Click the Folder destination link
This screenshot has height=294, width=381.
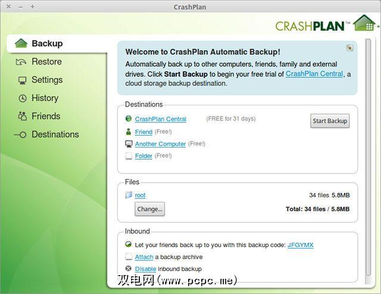pyautogui.click(x=143, y=156)
